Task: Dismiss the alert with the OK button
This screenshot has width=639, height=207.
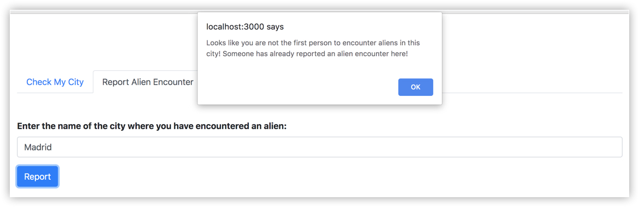Action: [x=415, y=87]
